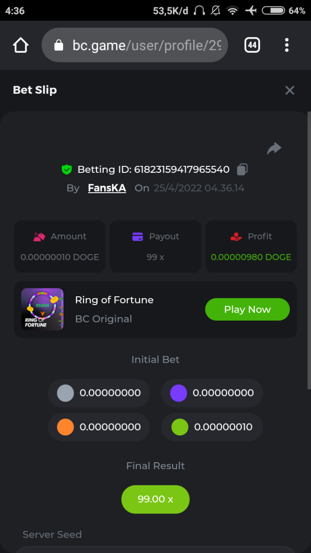
Task: Close the Bet Slip panel
Action: (289, 90)
